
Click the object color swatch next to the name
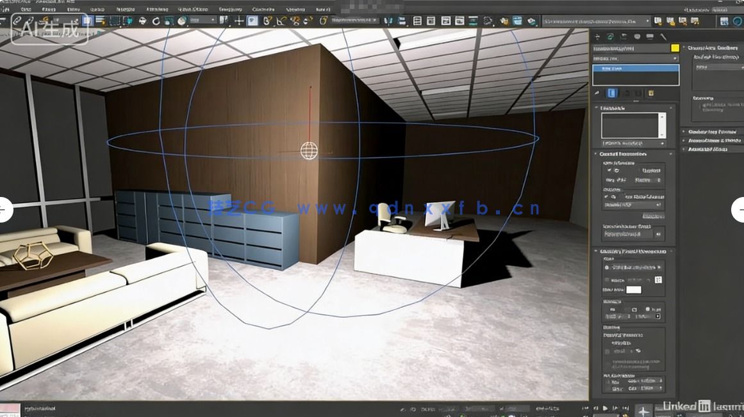(x=674, y=48)
